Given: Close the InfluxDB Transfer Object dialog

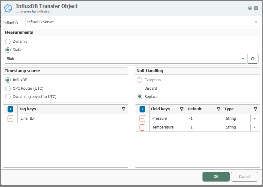Looking at the screenshot, I should tap(256, 8).
